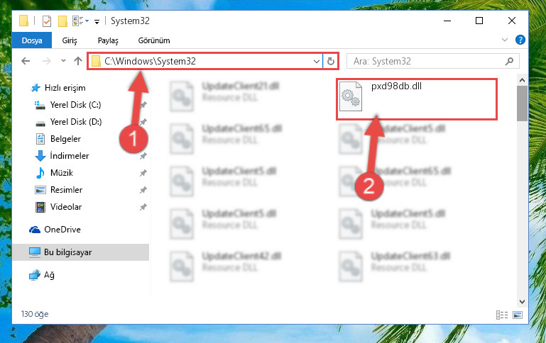The height and width of the screenshot is (343, 546).
Task: Switch to the Görünüm tab
Action: tap(154, 40)
